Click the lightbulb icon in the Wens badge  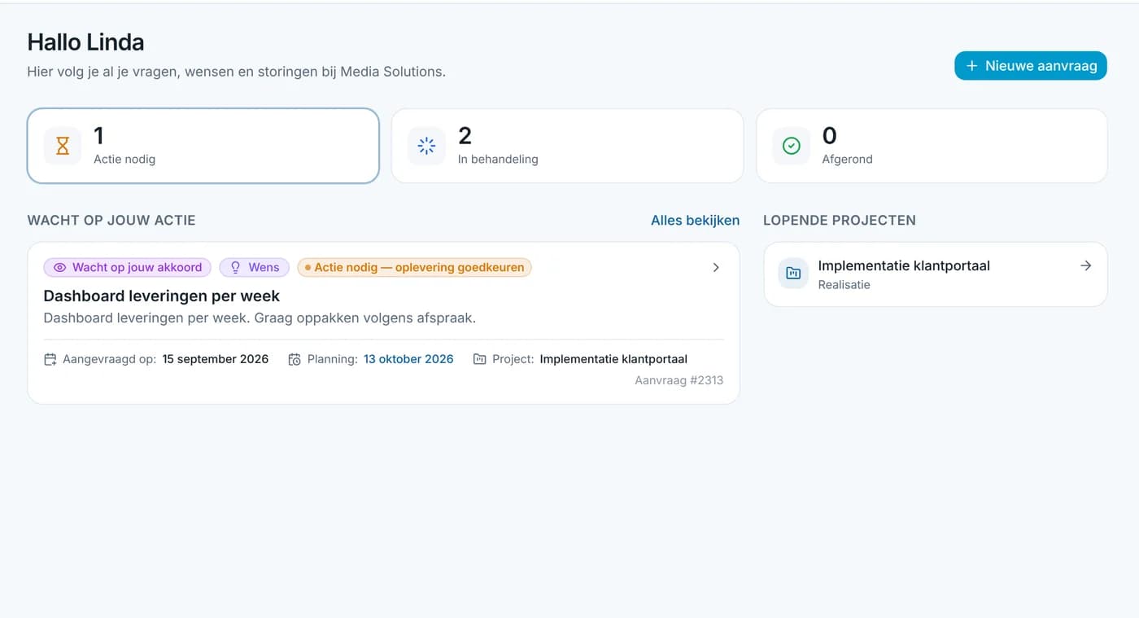235,267
